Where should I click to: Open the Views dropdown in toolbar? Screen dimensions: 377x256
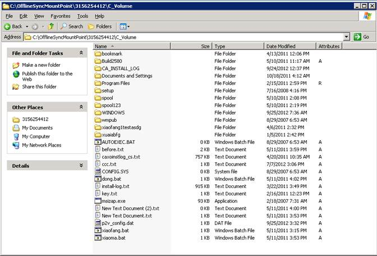coord(124,26)
